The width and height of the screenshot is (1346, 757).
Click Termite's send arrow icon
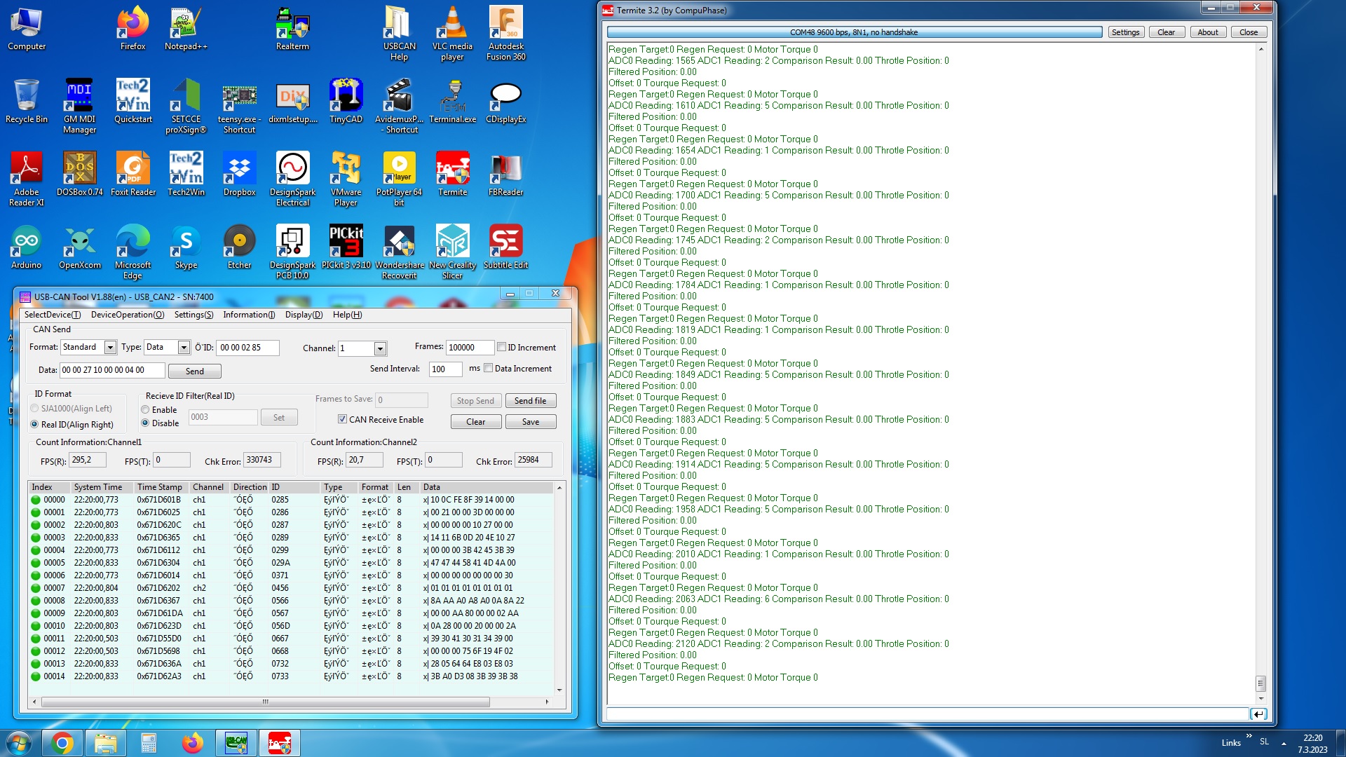point(1258,714)
